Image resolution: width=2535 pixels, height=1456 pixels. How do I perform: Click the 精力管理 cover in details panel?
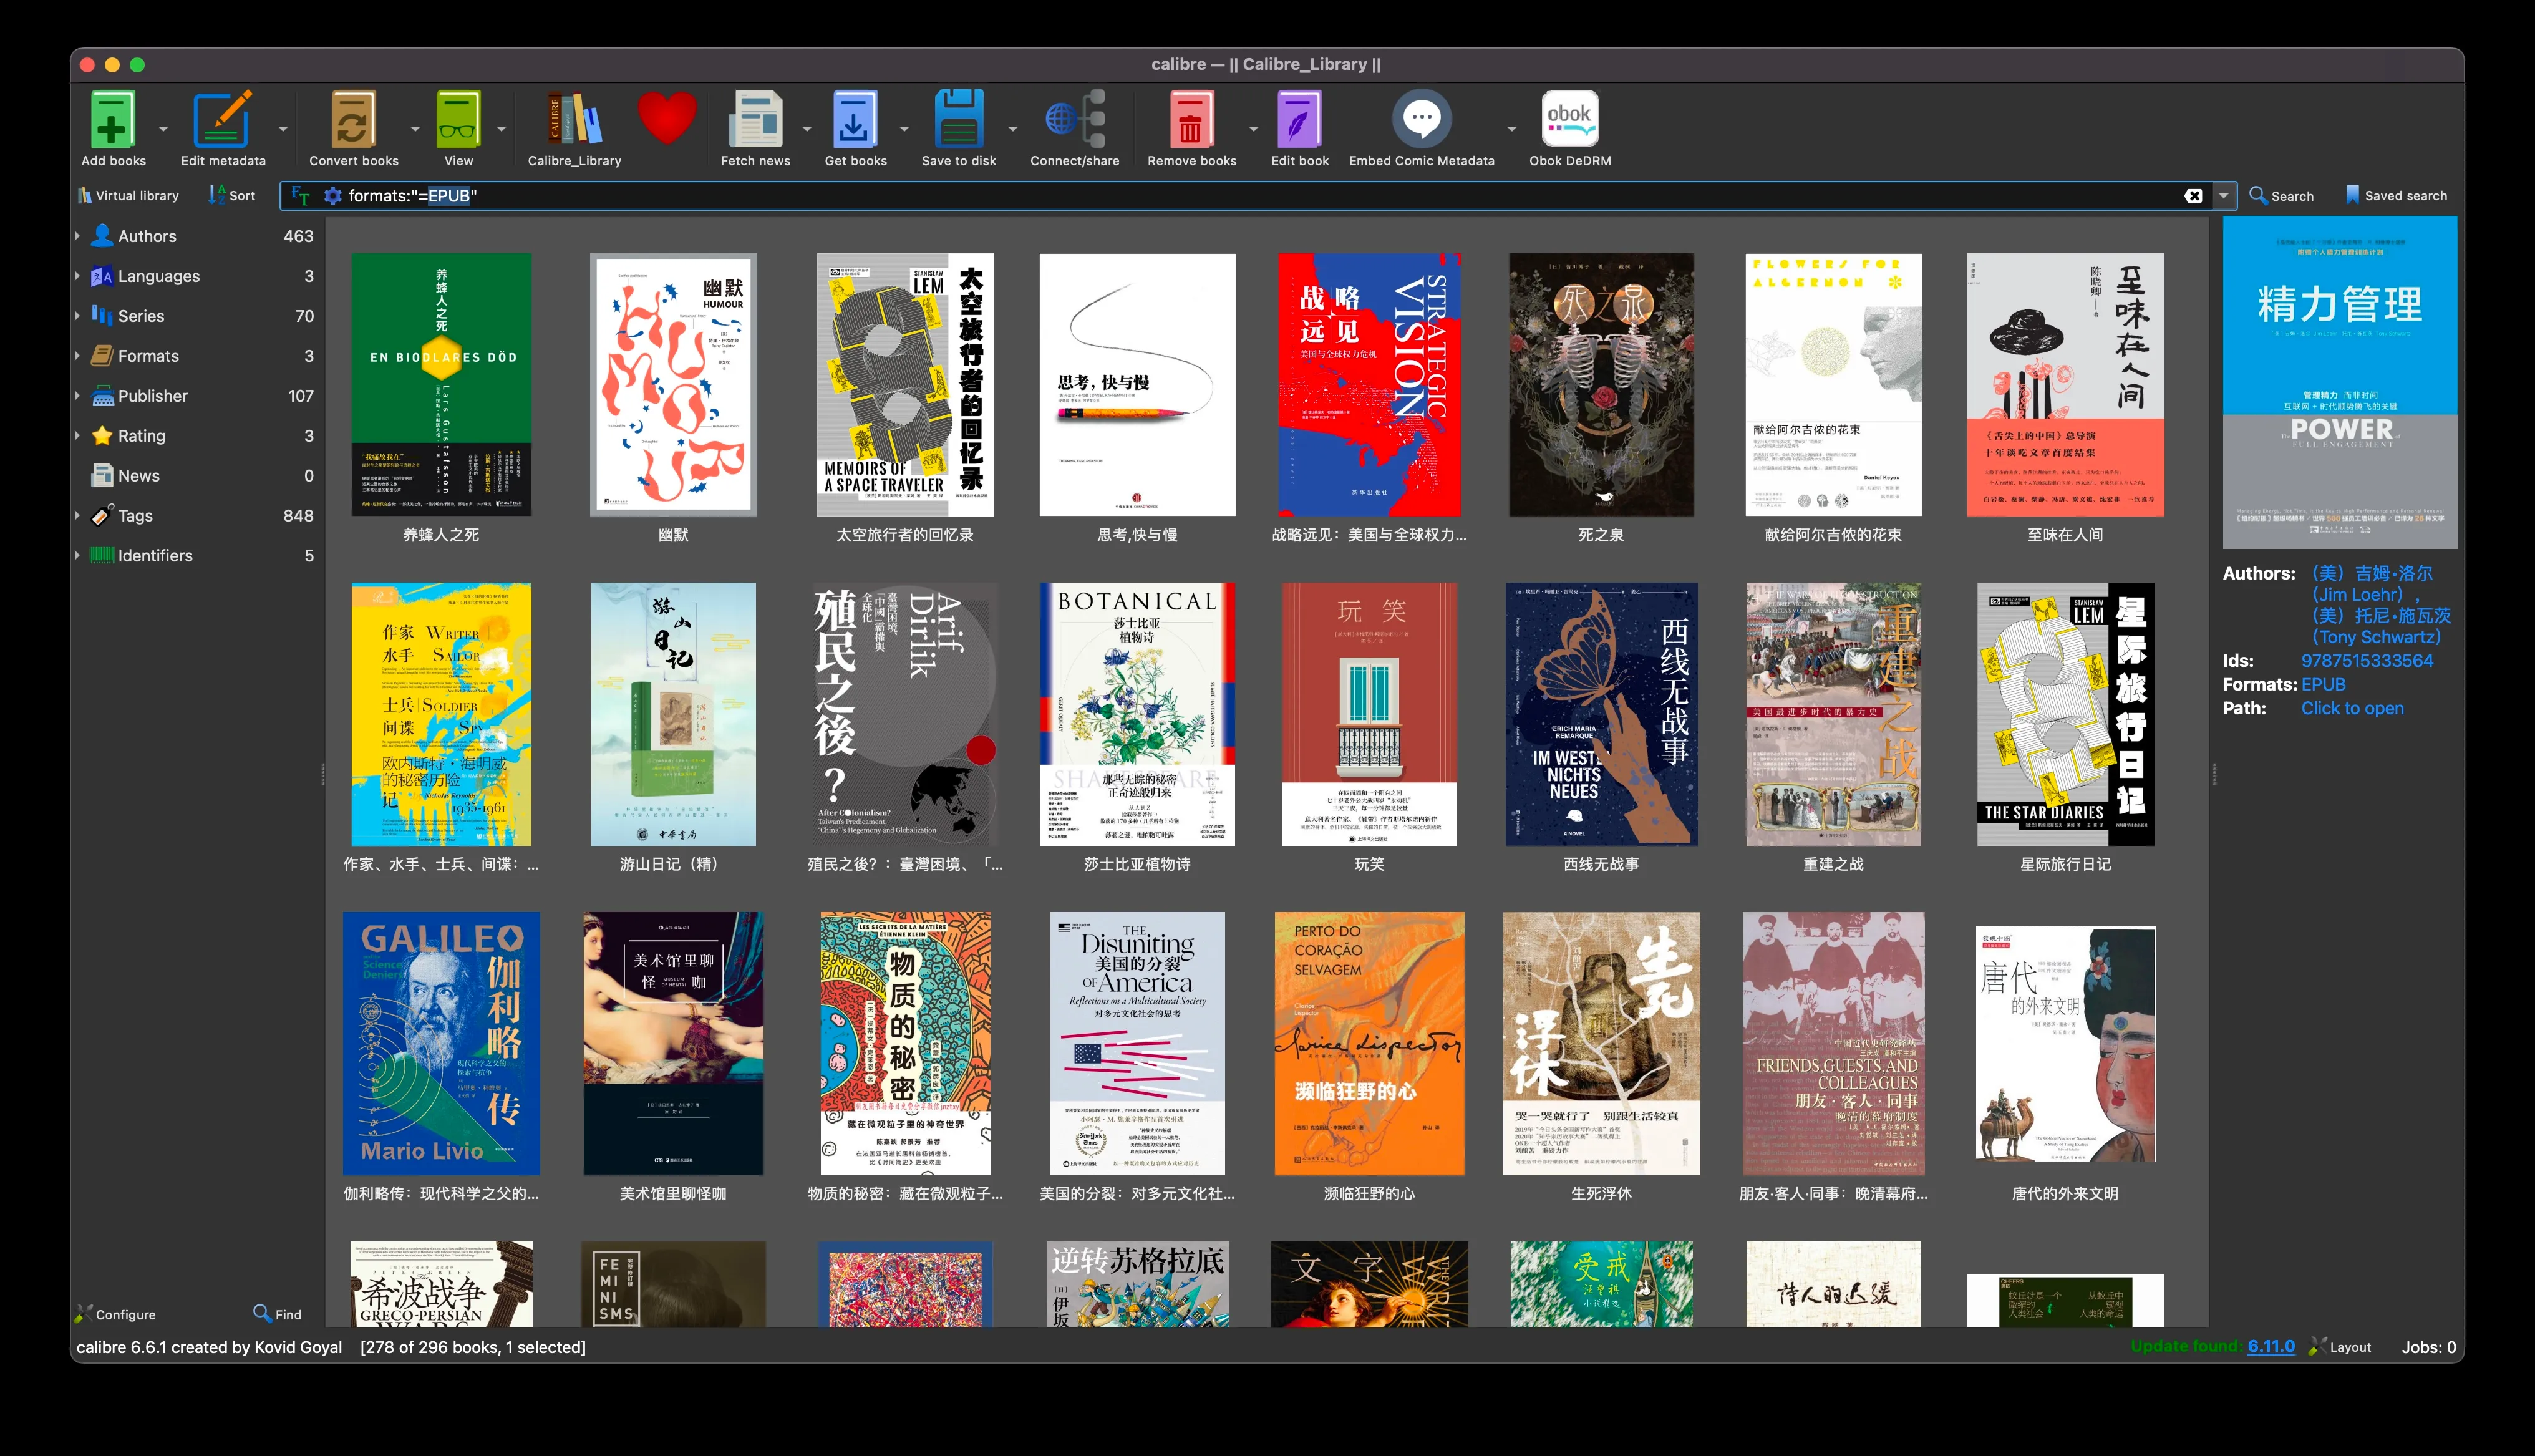pos(2339,382)
